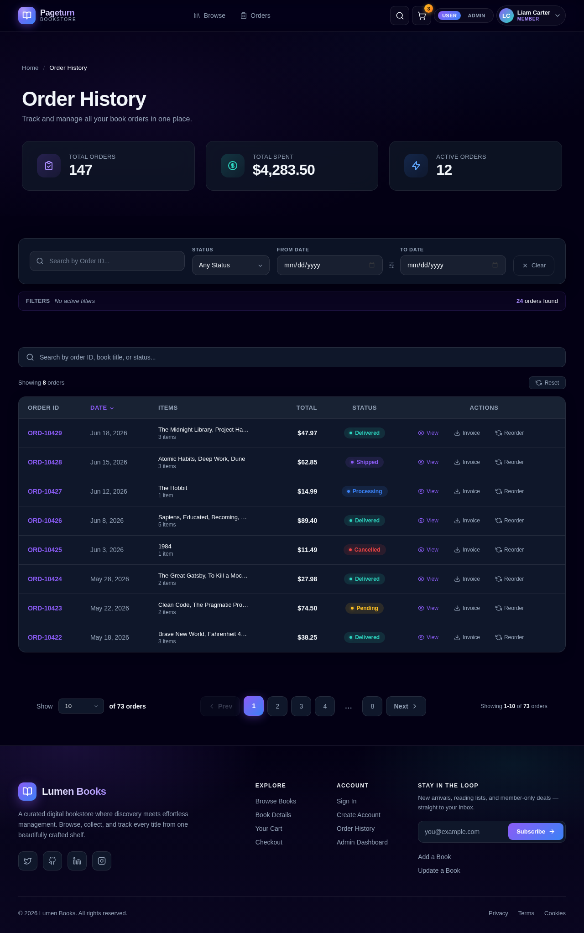Open the Privacy footer link

click(498, 913)
